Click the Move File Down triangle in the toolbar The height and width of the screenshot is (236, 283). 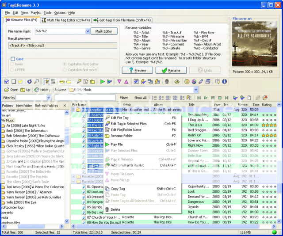[x=119, y=82]
